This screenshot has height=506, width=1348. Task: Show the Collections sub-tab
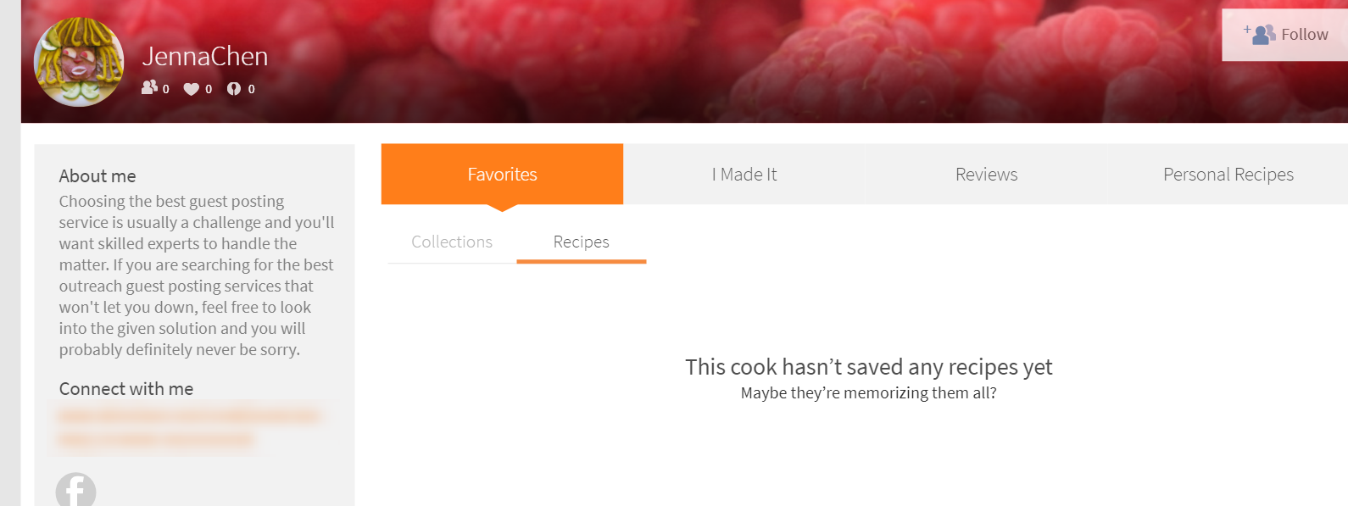click(x=452, y=242)
